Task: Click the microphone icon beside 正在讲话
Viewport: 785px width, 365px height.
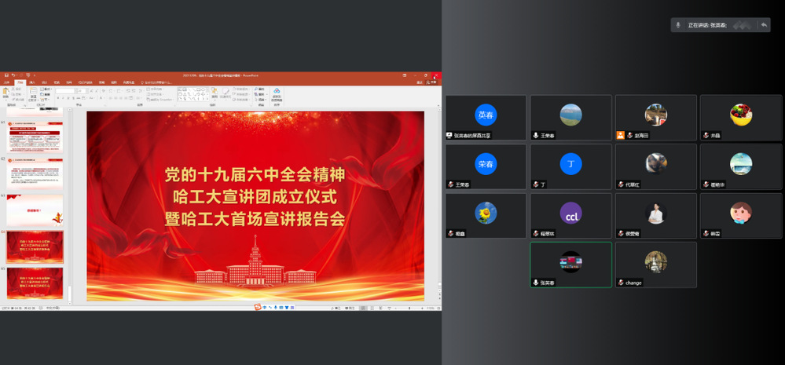Action: (678, 24)
